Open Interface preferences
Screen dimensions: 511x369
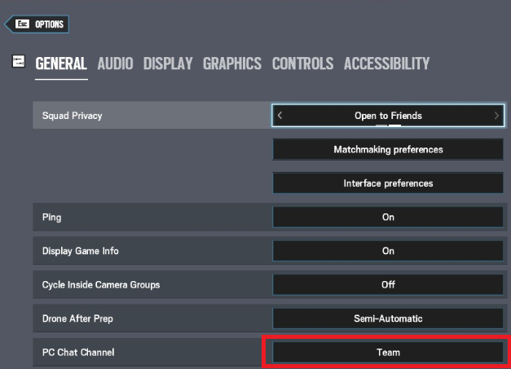[388, 183]
